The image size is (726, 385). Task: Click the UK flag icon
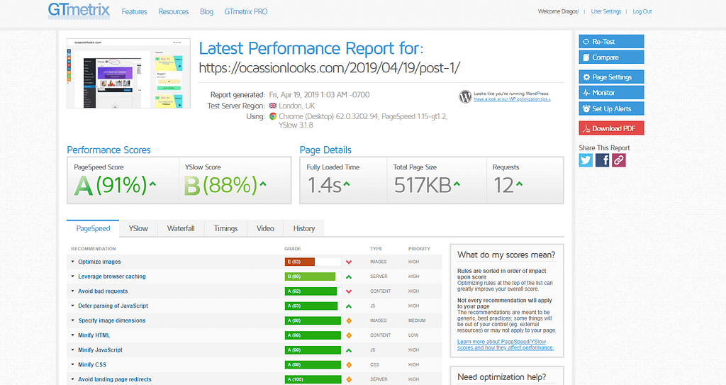tap(273, 106)
